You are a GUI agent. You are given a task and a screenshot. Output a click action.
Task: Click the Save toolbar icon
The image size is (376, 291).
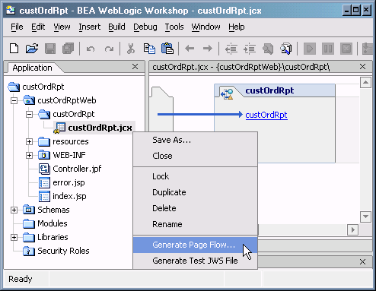coord(50,48)
